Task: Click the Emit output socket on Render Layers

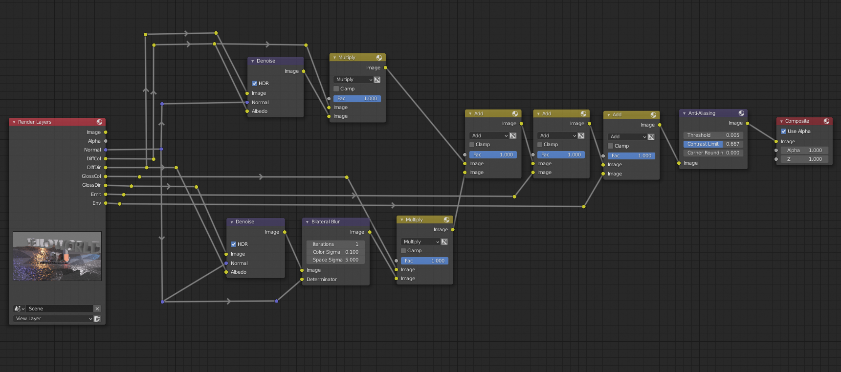Action: tap(106, 194)
